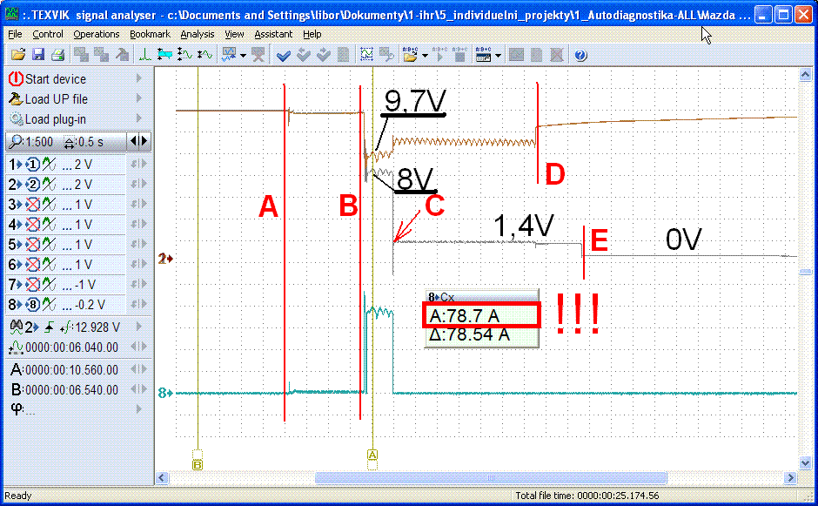Click the zoom/timebase left-right arrows button
Screen dimensions: 818x506
click(138, 141)
